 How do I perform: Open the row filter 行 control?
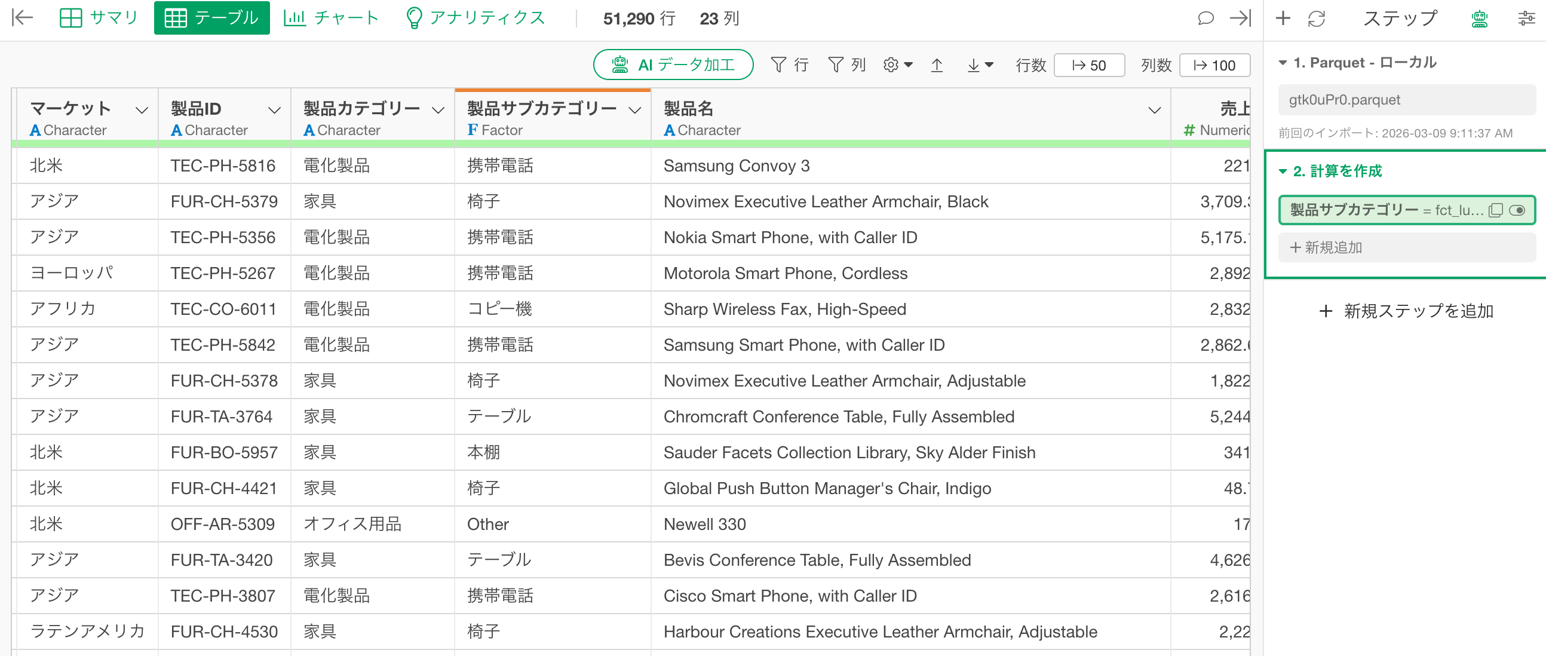tap(790, 65)
